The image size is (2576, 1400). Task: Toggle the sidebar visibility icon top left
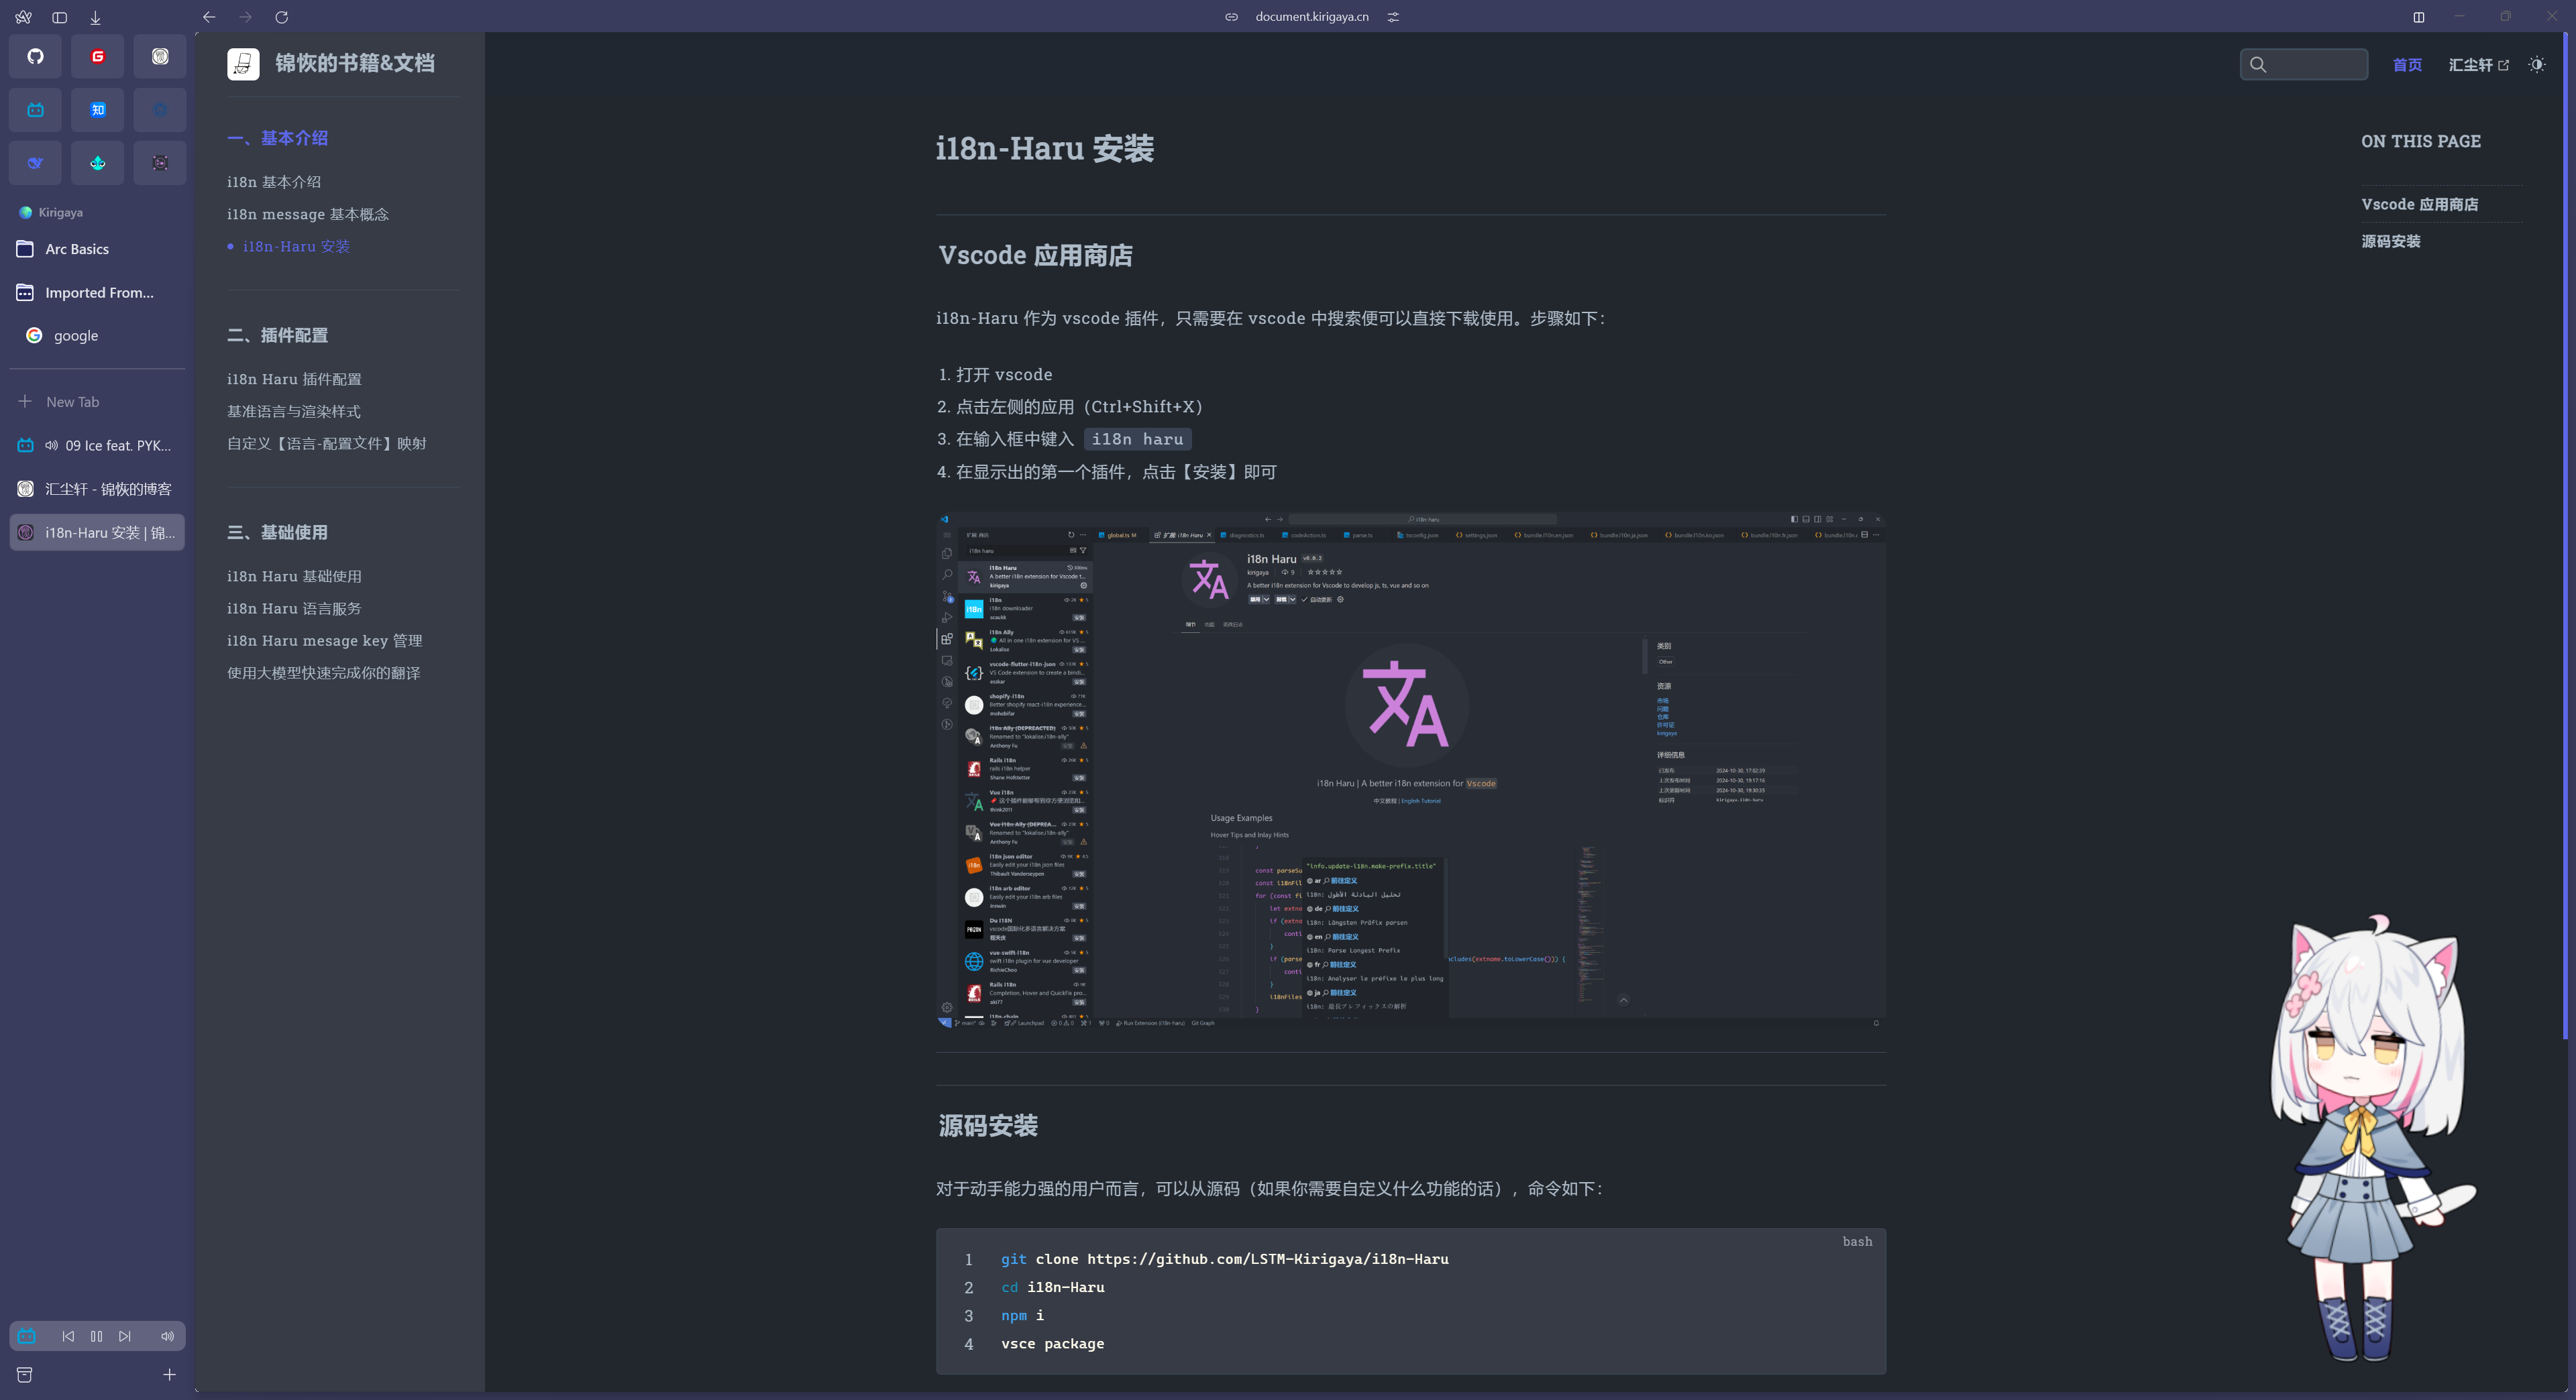pyautogui.click(x=59, y=17)
